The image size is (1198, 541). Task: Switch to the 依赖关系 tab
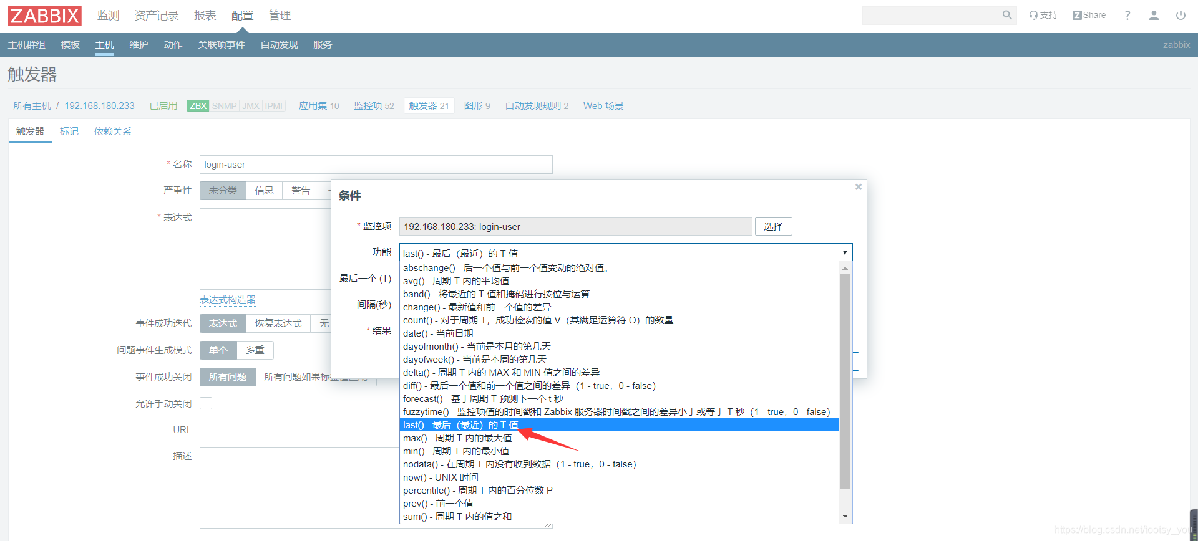coord(113,132)
